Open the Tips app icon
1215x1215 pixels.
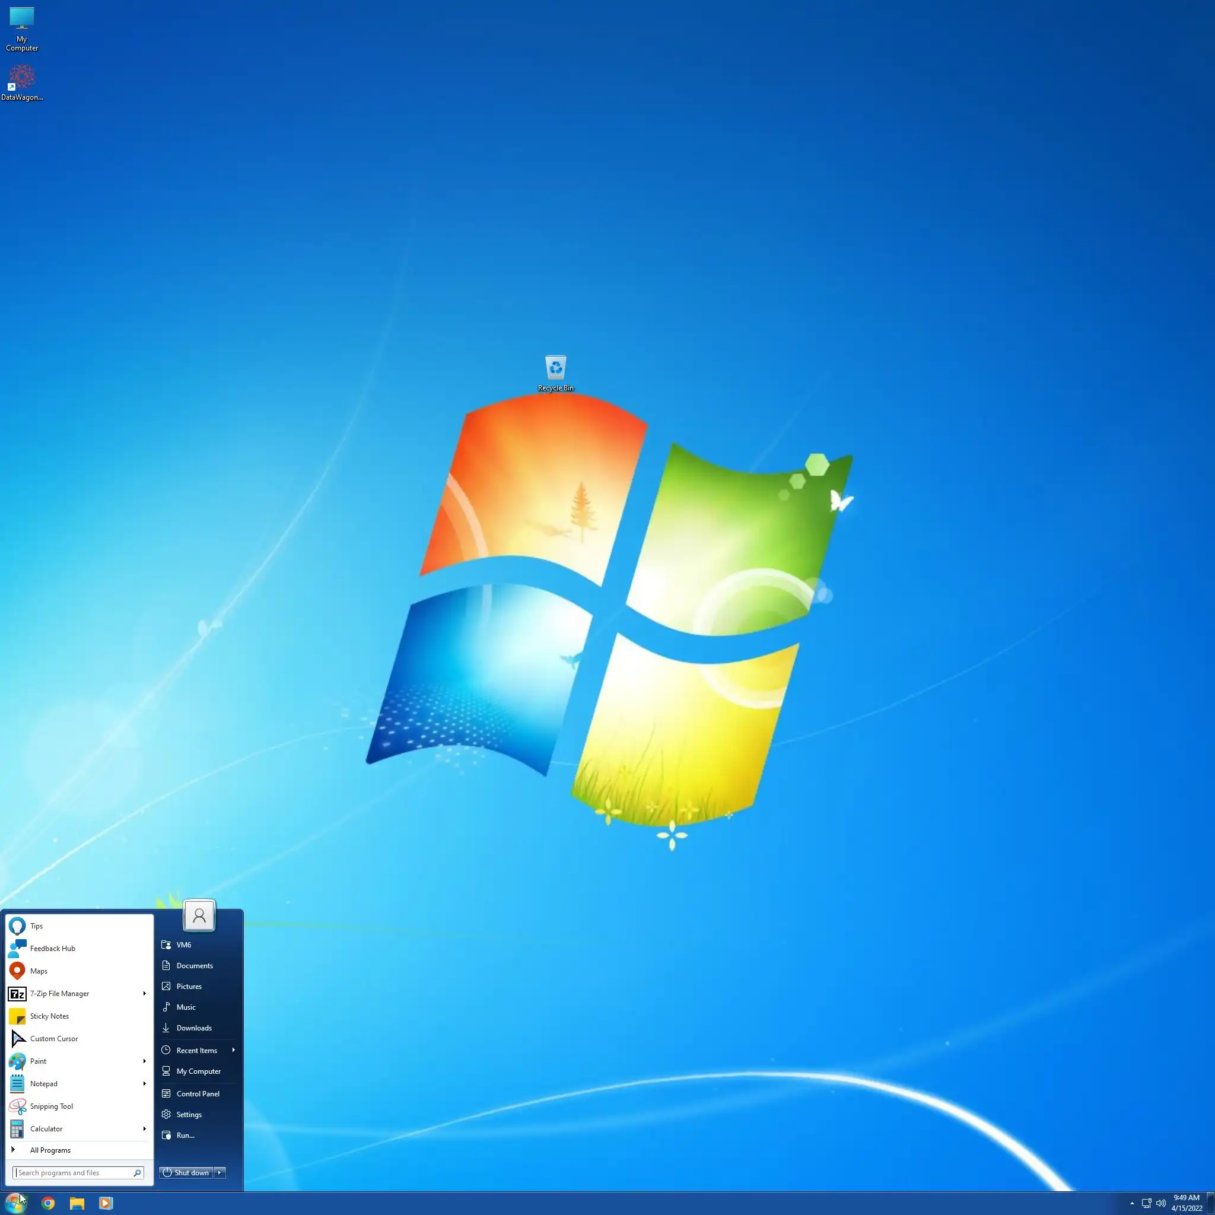point(17,925)
